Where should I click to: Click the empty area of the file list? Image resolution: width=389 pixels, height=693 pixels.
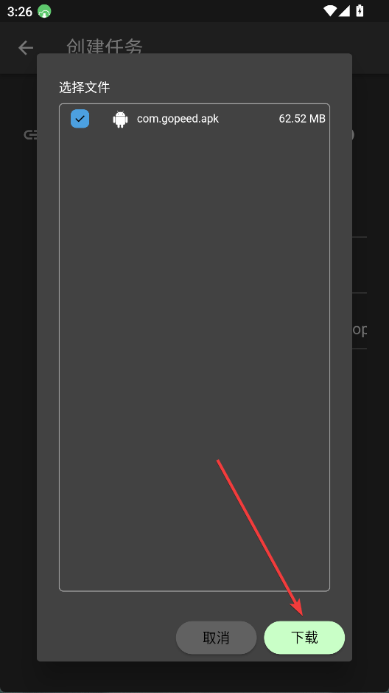pos(194,354)
